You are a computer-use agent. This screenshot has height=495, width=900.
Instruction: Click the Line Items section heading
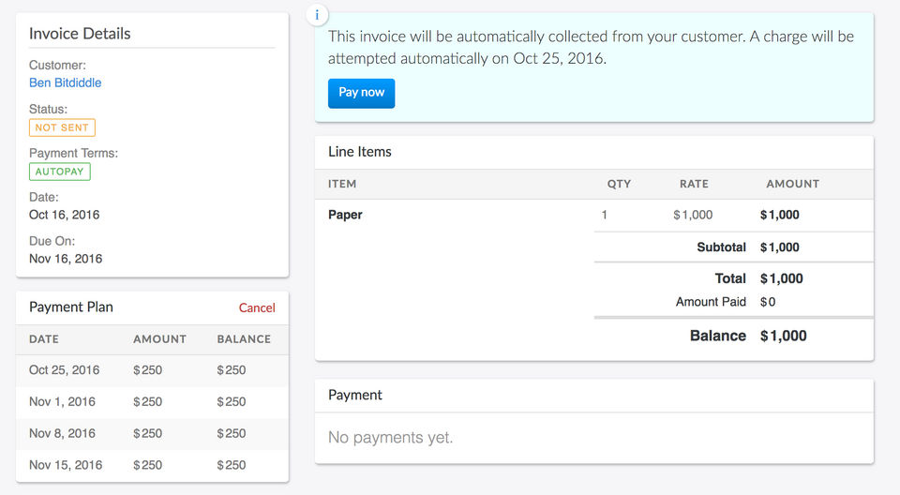tap(360, 152)
